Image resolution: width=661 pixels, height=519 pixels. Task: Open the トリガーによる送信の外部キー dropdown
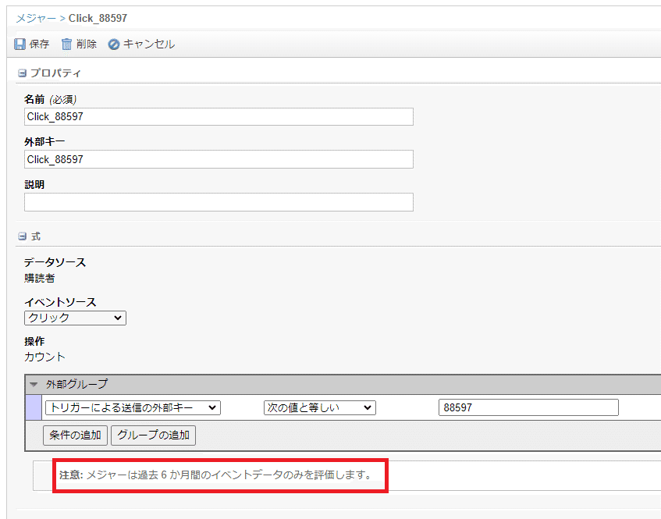133,407
